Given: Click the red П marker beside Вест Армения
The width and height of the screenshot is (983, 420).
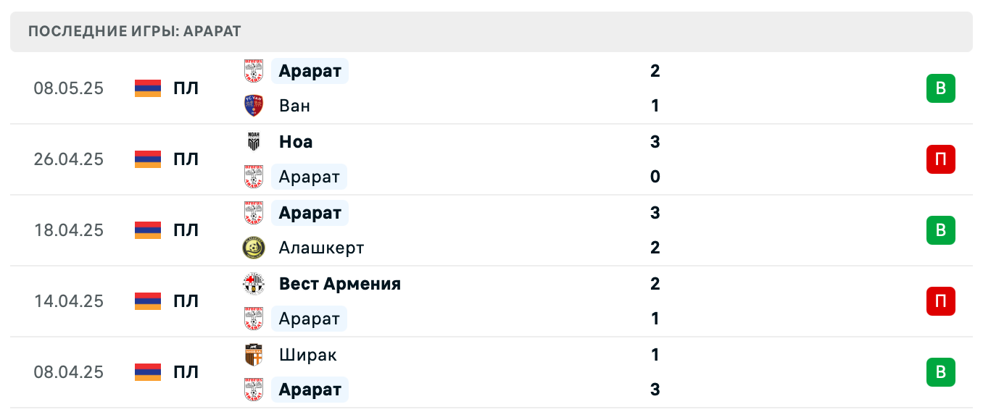Looking at the screenshot, I should (941, 301).
